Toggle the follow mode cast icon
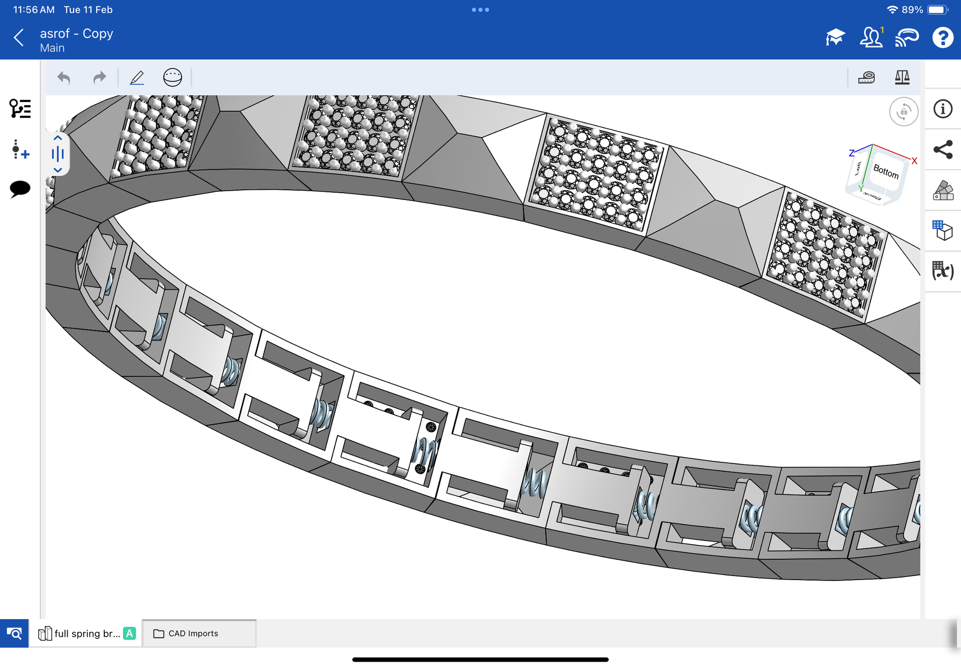Image resolution: width=961 pixels, height=668 pixels. [907, 38]
